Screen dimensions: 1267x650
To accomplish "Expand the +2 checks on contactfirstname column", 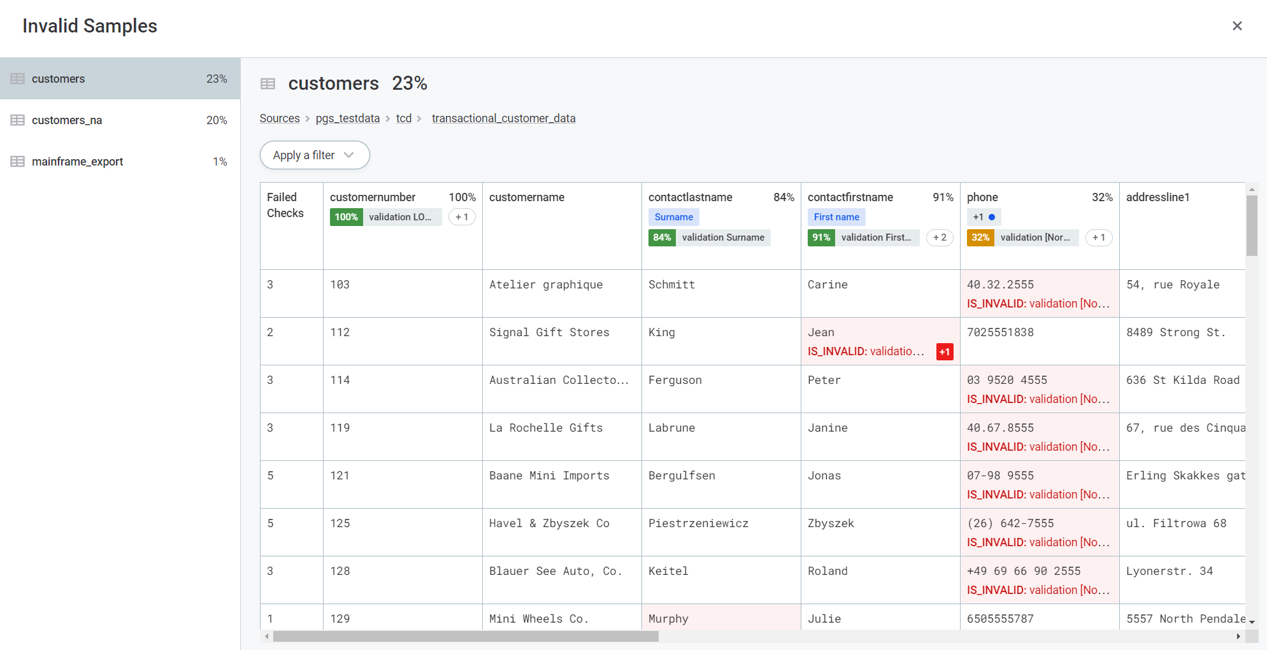I will click(940, 237).
